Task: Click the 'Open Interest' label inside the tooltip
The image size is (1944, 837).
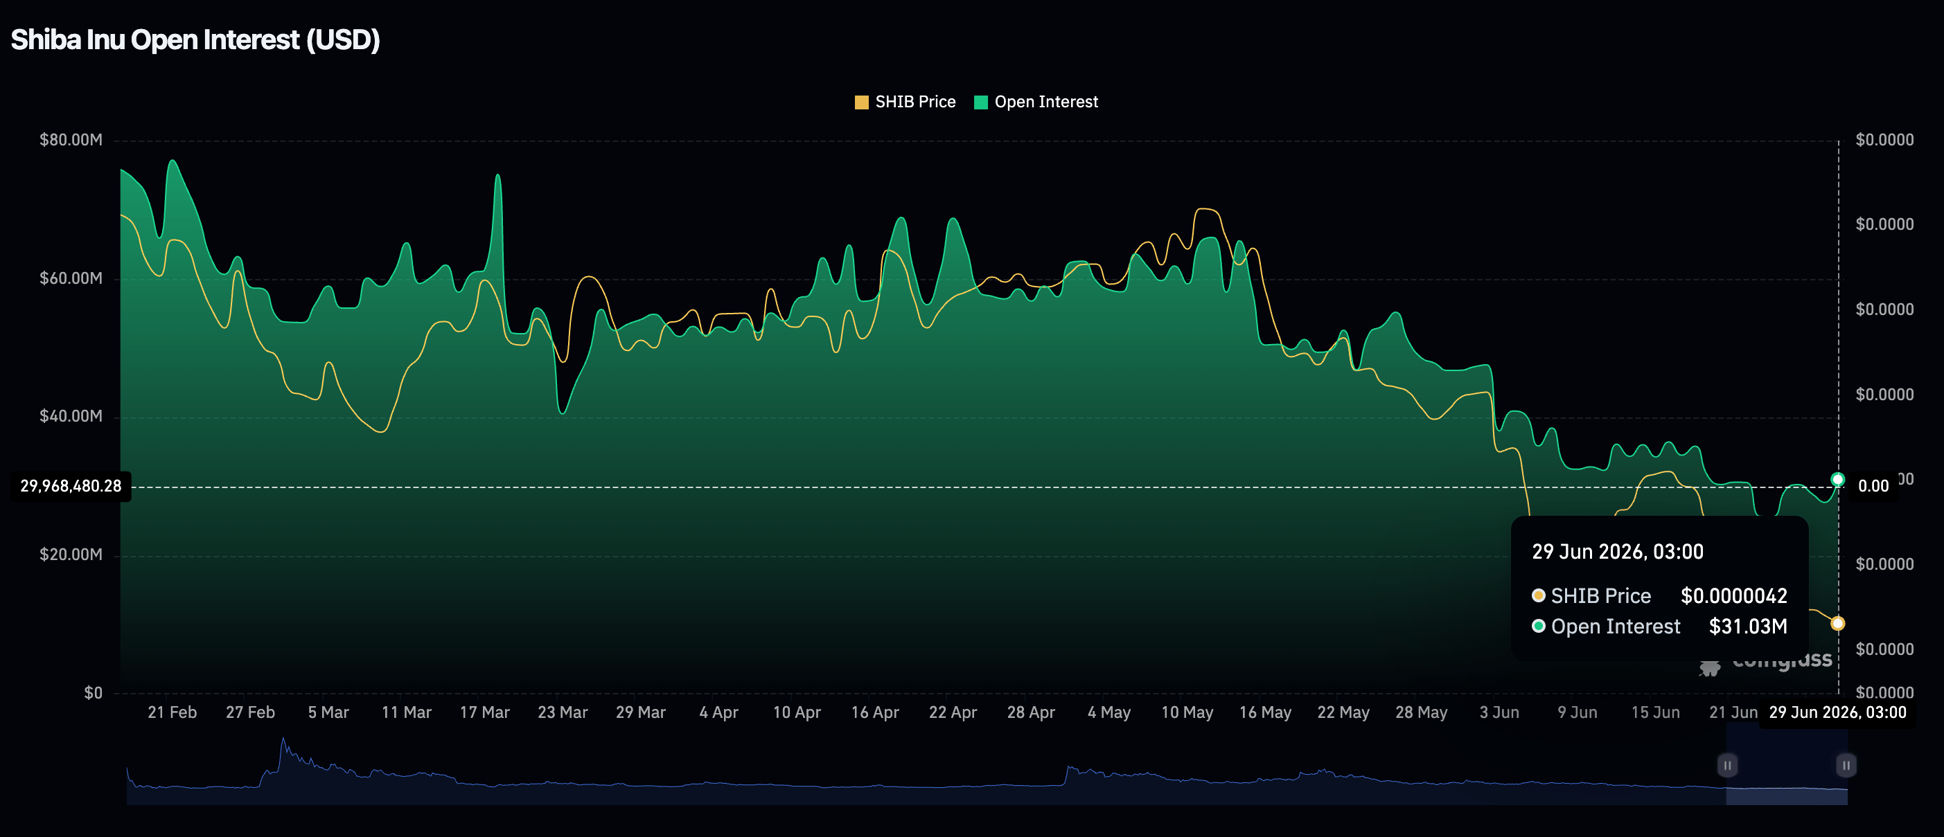Action: point(1615,627)
